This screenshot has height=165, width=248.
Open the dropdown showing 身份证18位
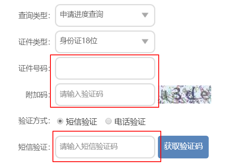click(x=105, y=42)
